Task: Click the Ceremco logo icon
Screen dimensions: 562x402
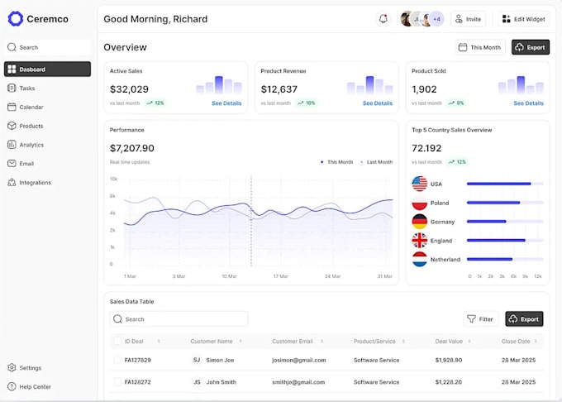Action: [15, 18]
